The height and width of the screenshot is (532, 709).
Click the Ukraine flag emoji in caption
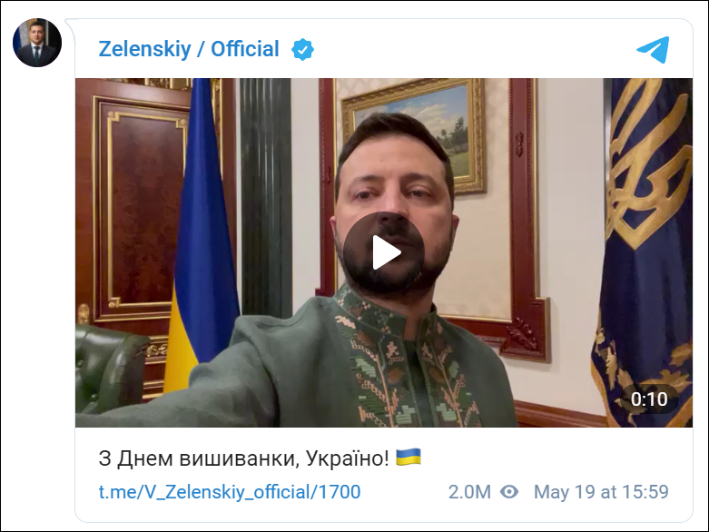[409, 457]
